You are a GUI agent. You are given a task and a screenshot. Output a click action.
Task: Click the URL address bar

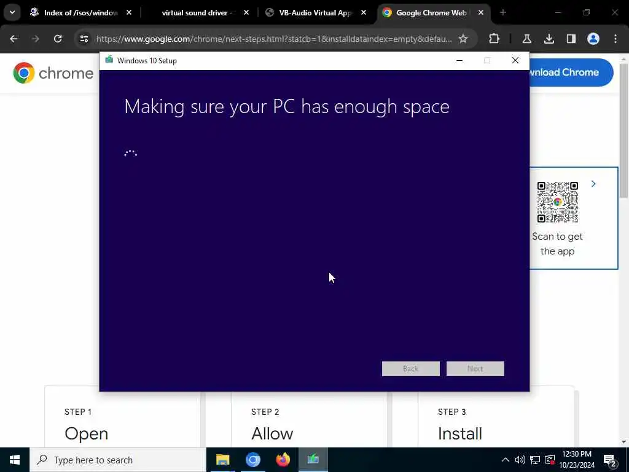pyautogui.click(x=274, y=39)
